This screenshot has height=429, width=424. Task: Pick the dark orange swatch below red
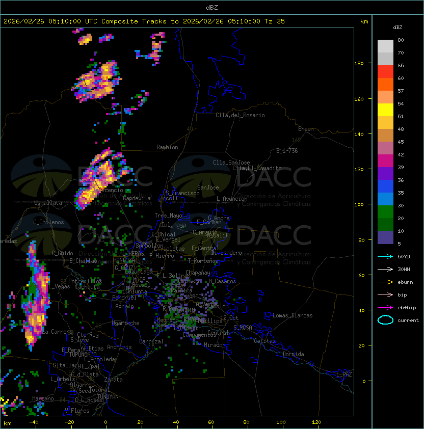[385, 84]
